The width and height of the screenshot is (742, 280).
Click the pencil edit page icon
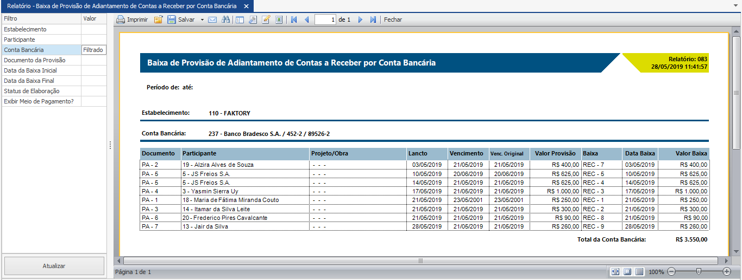point(266,19)
